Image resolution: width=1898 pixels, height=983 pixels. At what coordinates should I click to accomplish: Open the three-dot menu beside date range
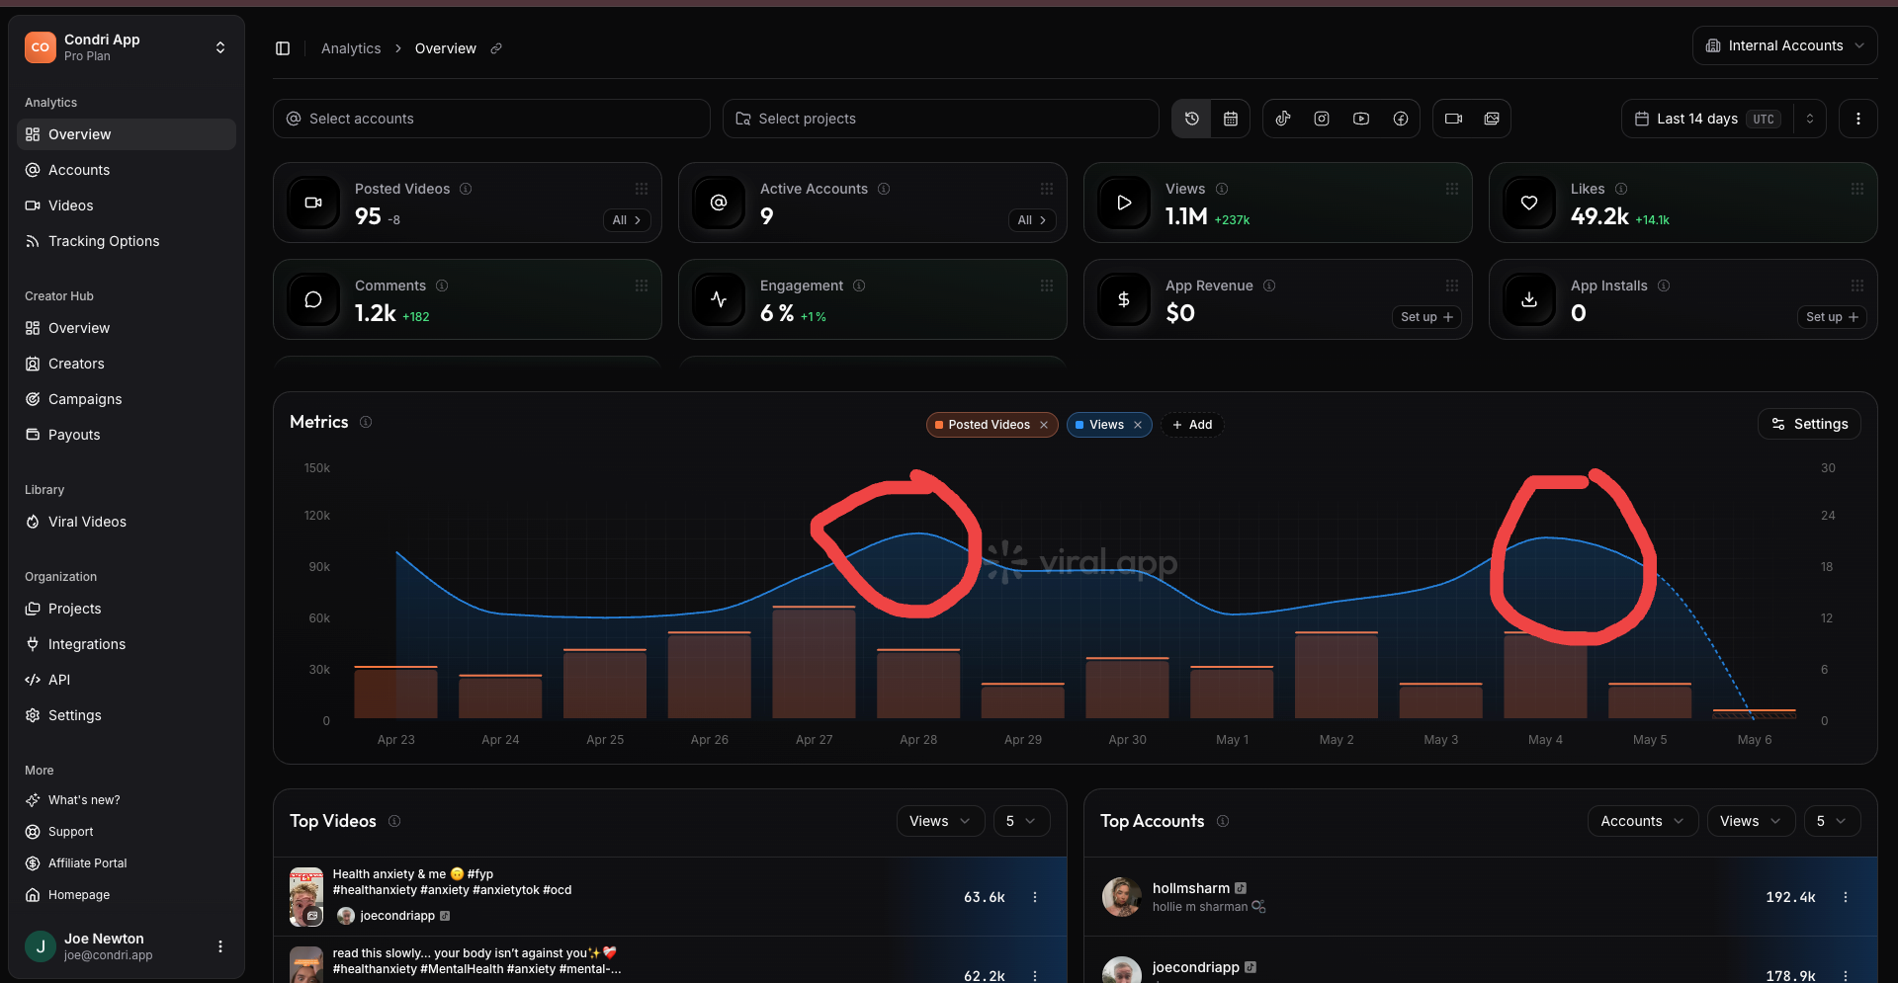(1858, 119)
